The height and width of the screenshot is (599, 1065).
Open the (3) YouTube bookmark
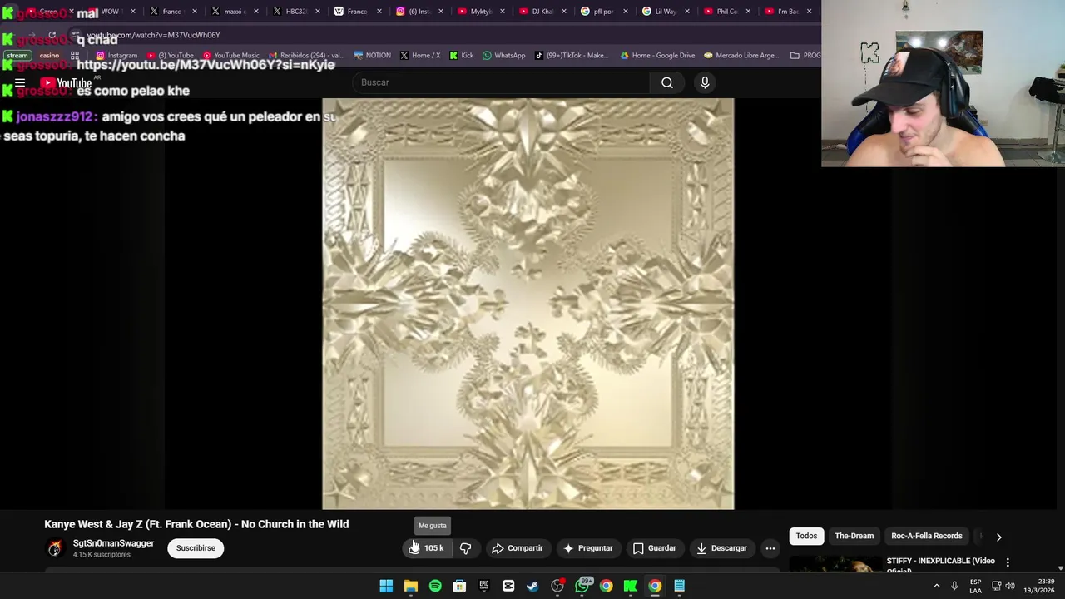171,56
